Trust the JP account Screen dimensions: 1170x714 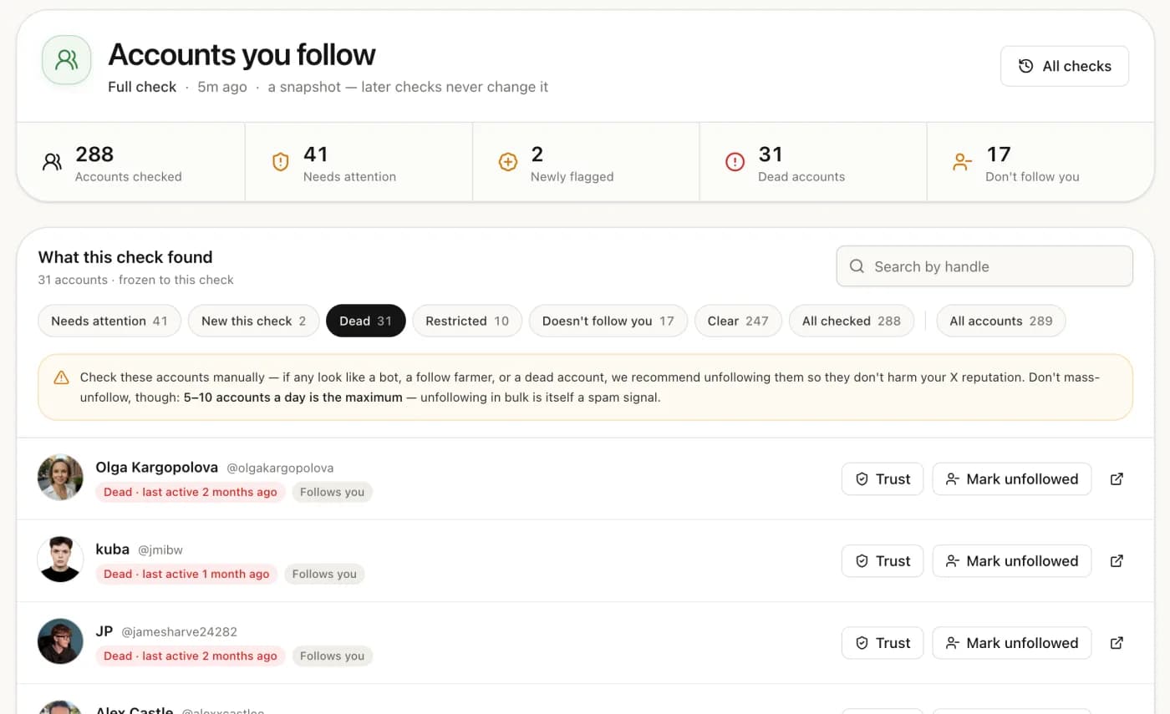click(883, 642)
